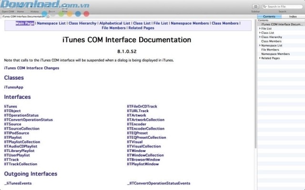Select the Contents tab in sidebar

point(269,16)
